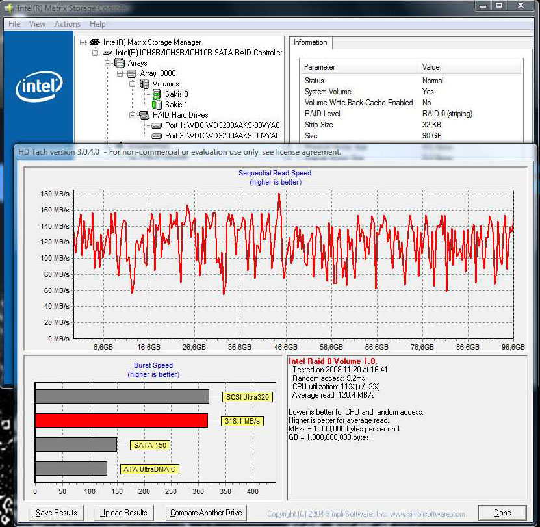Open the Help menu
Screen dimensions: 540x527
pos(97,24)
